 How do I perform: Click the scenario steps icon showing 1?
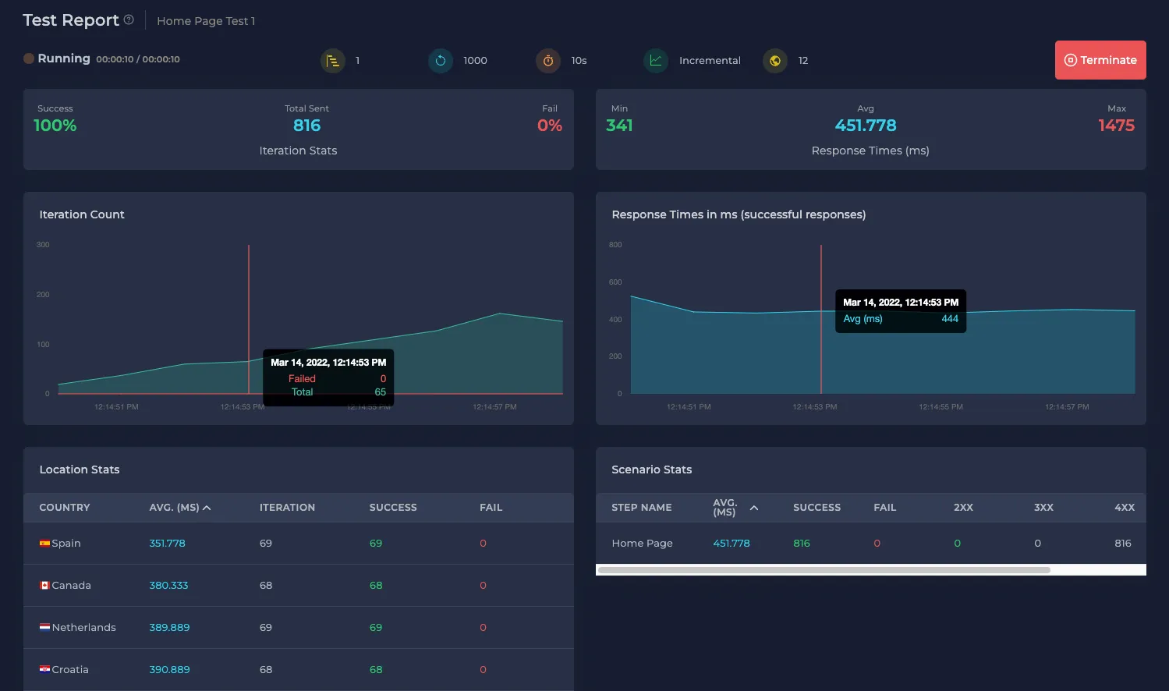tap(333, 60)
